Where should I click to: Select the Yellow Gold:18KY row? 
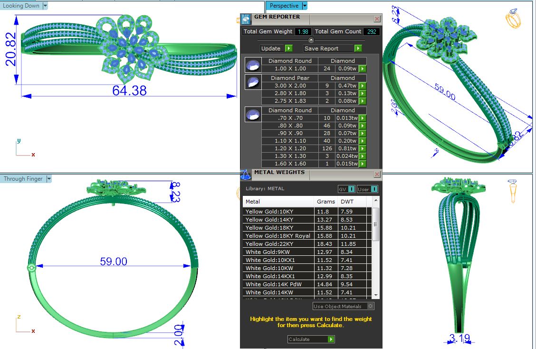(x=278, y=228)
